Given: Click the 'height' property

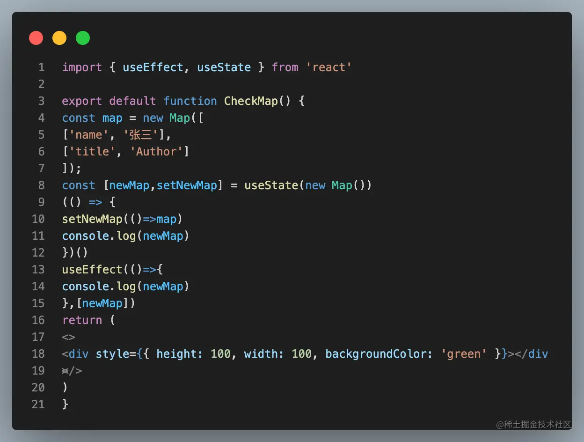Looking at the screenshot, I should 176,354.
